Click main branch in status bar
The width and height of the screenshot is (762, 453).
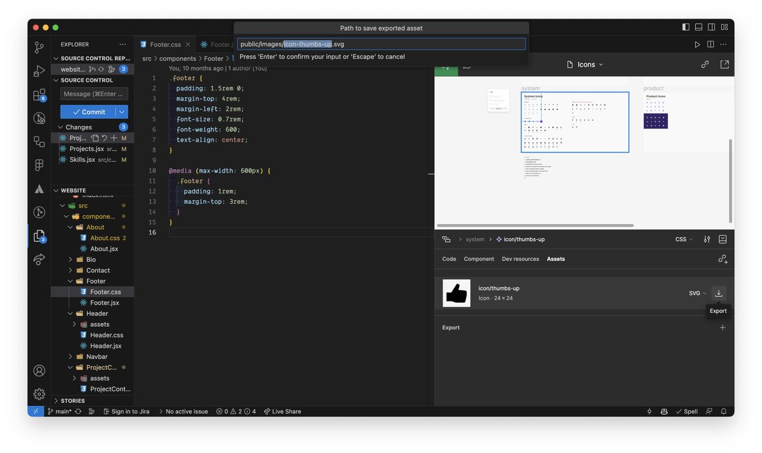pos(60,411)
